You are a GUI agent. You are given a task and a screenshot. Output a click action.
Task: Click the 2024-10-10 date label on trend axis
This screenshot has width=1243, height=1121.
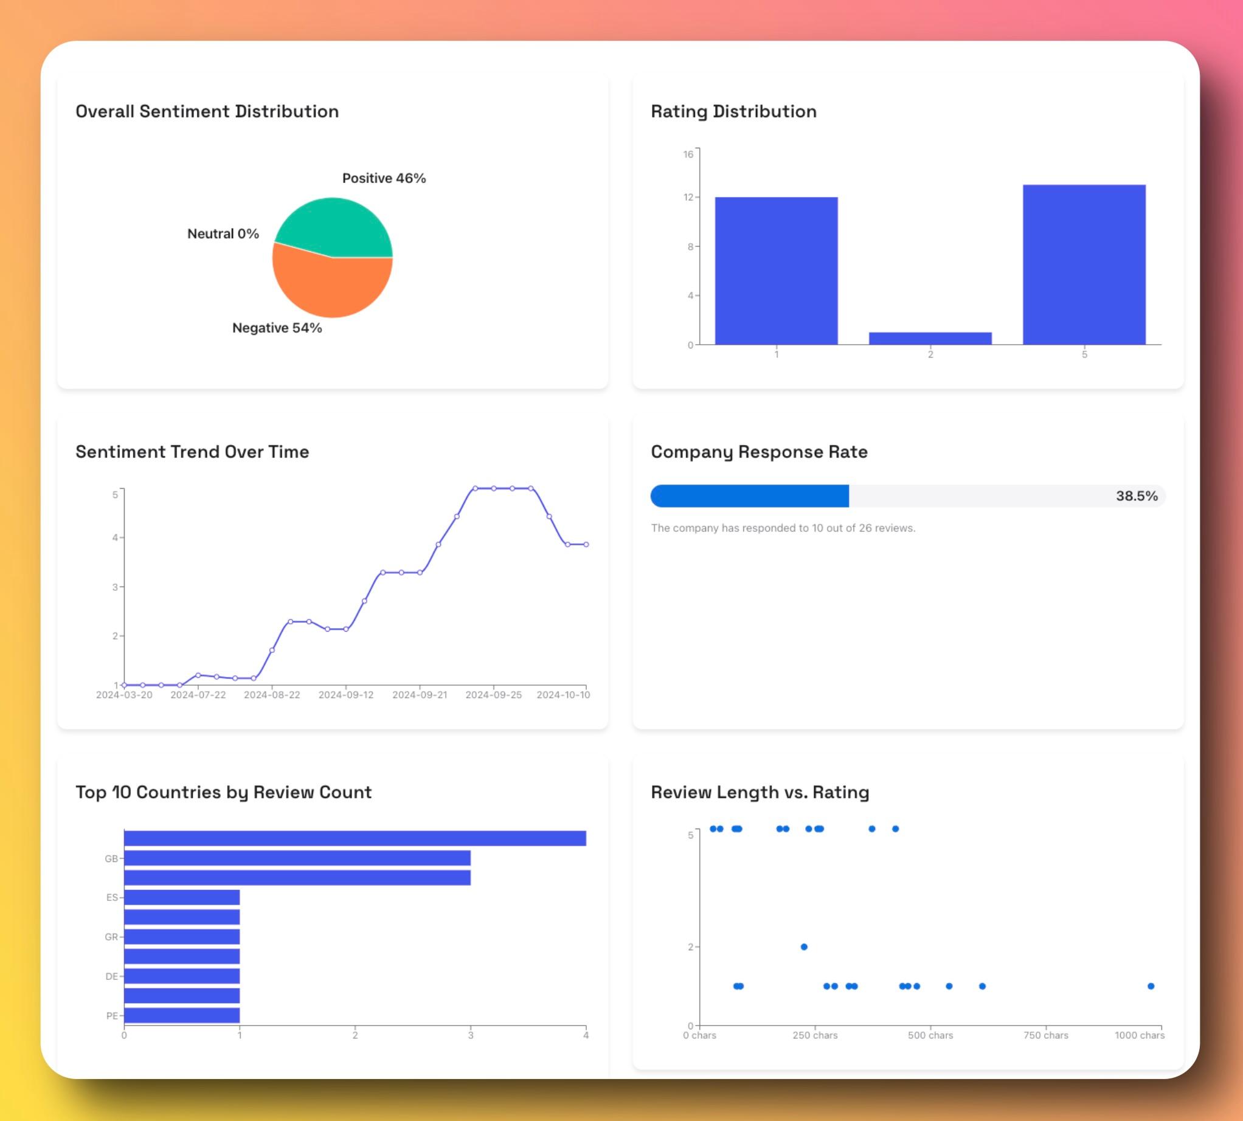click(x=563, y=695)
